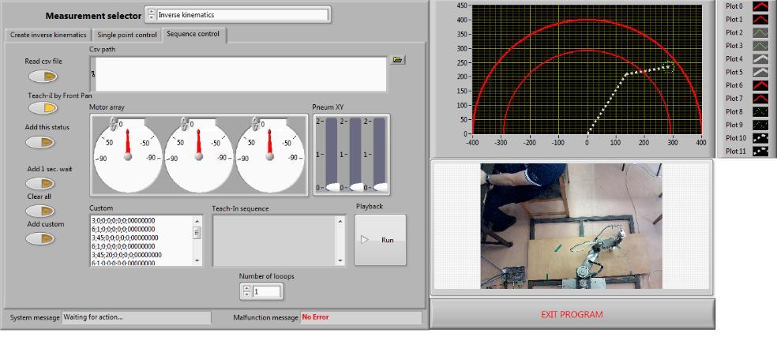Switch to the Single point control tab
777x352 pixels.
coord(127,36)
